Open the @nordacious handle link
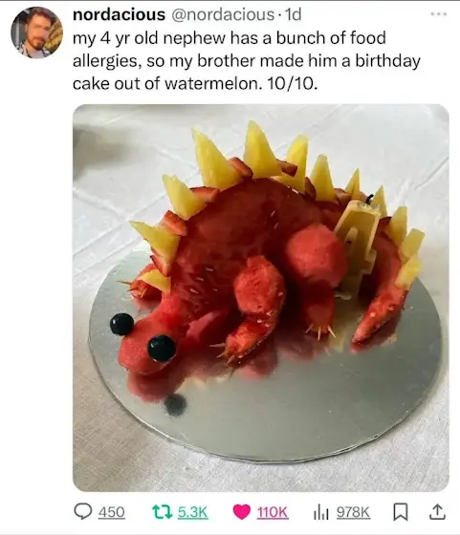Viewport: 460px width, 535px height. tap(221, 14)
